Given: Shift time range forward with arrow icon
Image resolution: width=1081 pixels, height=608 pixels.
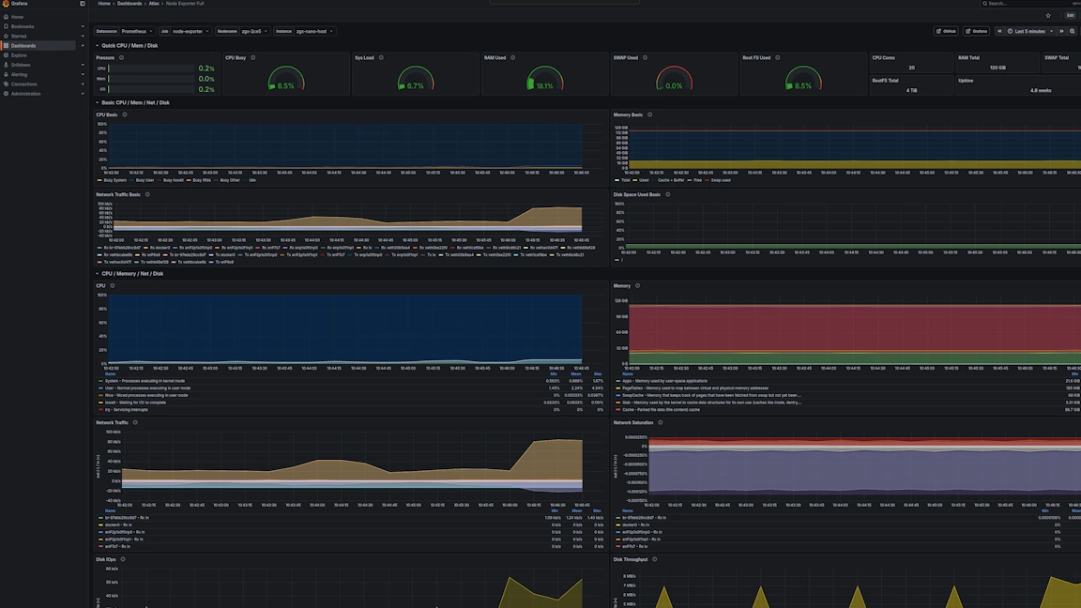Looking at the screenshot, I should 1061,31.
